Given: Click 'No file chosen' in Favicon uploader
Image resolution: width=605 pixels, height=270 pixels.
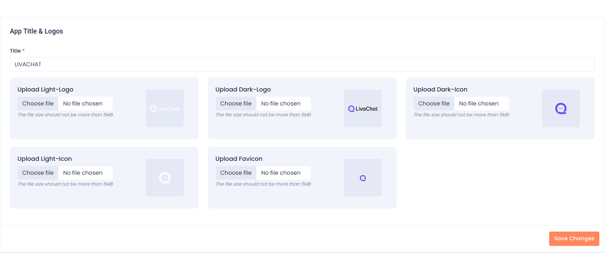Looking at the screenshot, I should pyautogui.click(x=281, y=173).
